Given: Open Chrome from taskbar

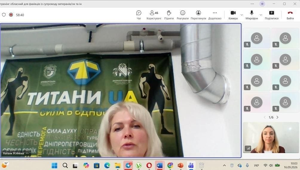Looking at the screenshot, I should coord(170,166).
